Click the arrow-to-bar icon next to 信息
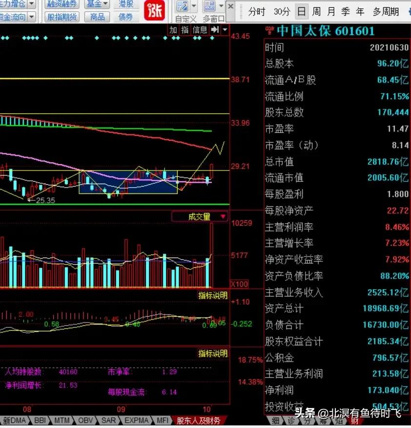411x428 pixels. tap(215, 30)
